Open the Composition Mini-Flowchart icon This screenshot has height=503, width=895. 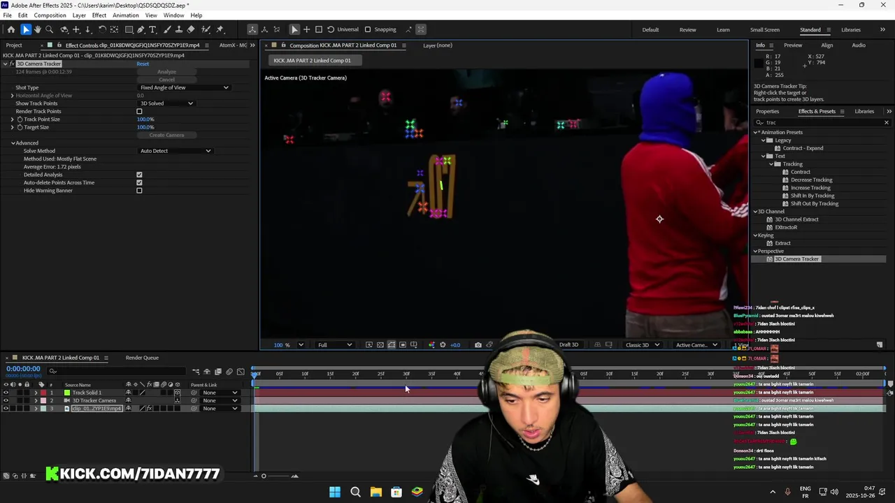click(196, 372)
